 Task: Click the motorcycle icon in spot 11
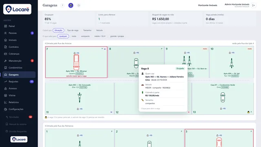pyautogui.click(x=80, y=98)
